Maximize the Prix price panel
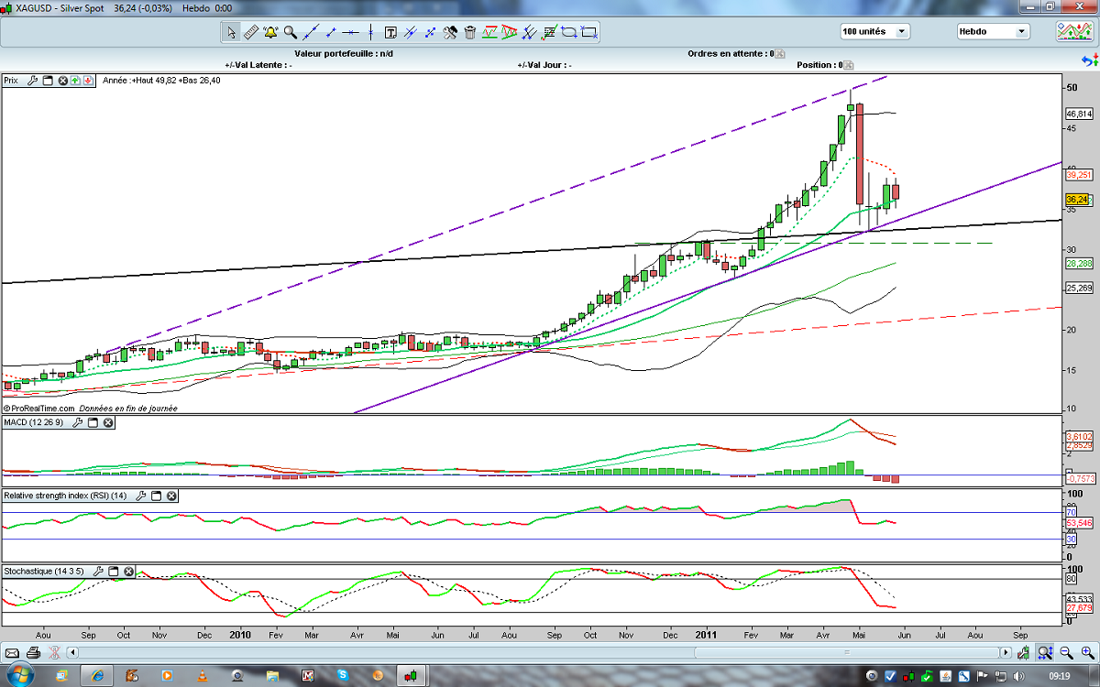Screen dimensions: 1100x687 (x=49, y=81)
